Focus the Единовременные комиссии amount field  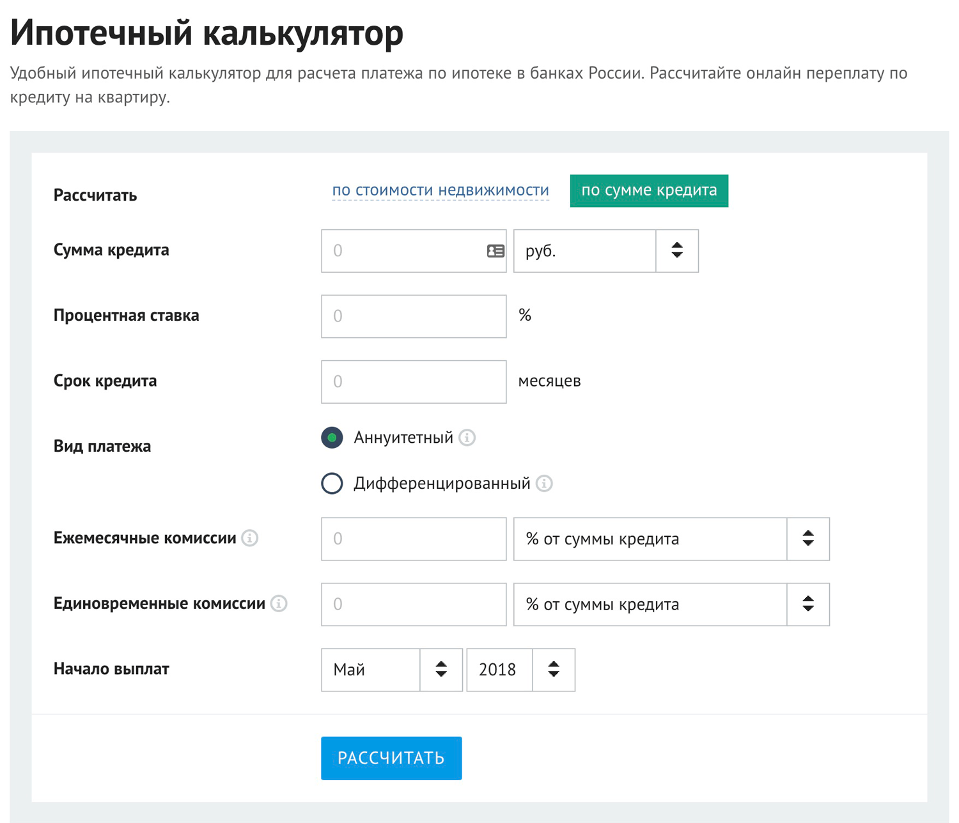click(414, 604)
